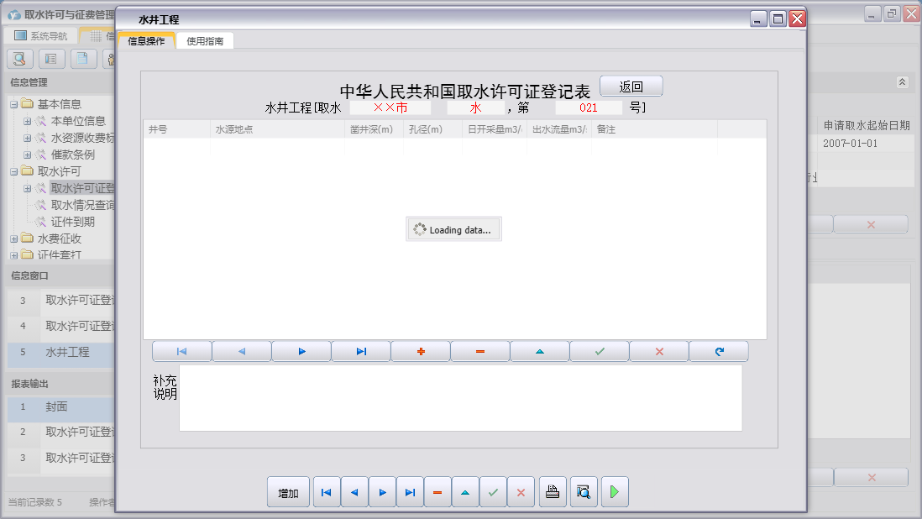Click the 返回 button
Screen dimensions: 922x519
pos(631,86)
